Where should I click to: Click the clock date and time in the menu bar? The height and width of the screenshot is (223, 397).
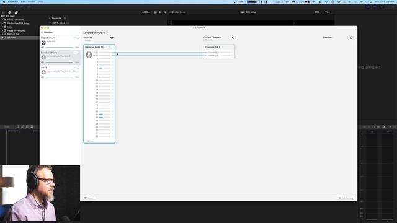click(385, 2)
